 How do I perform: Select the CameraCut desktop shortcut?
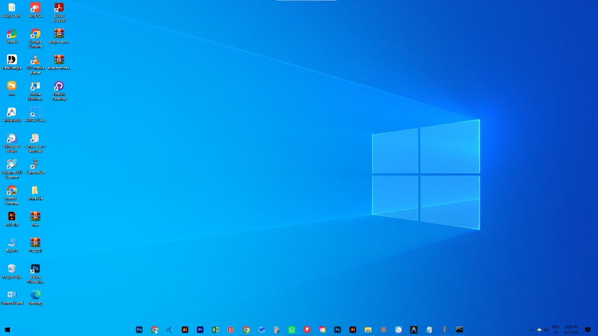35,167
